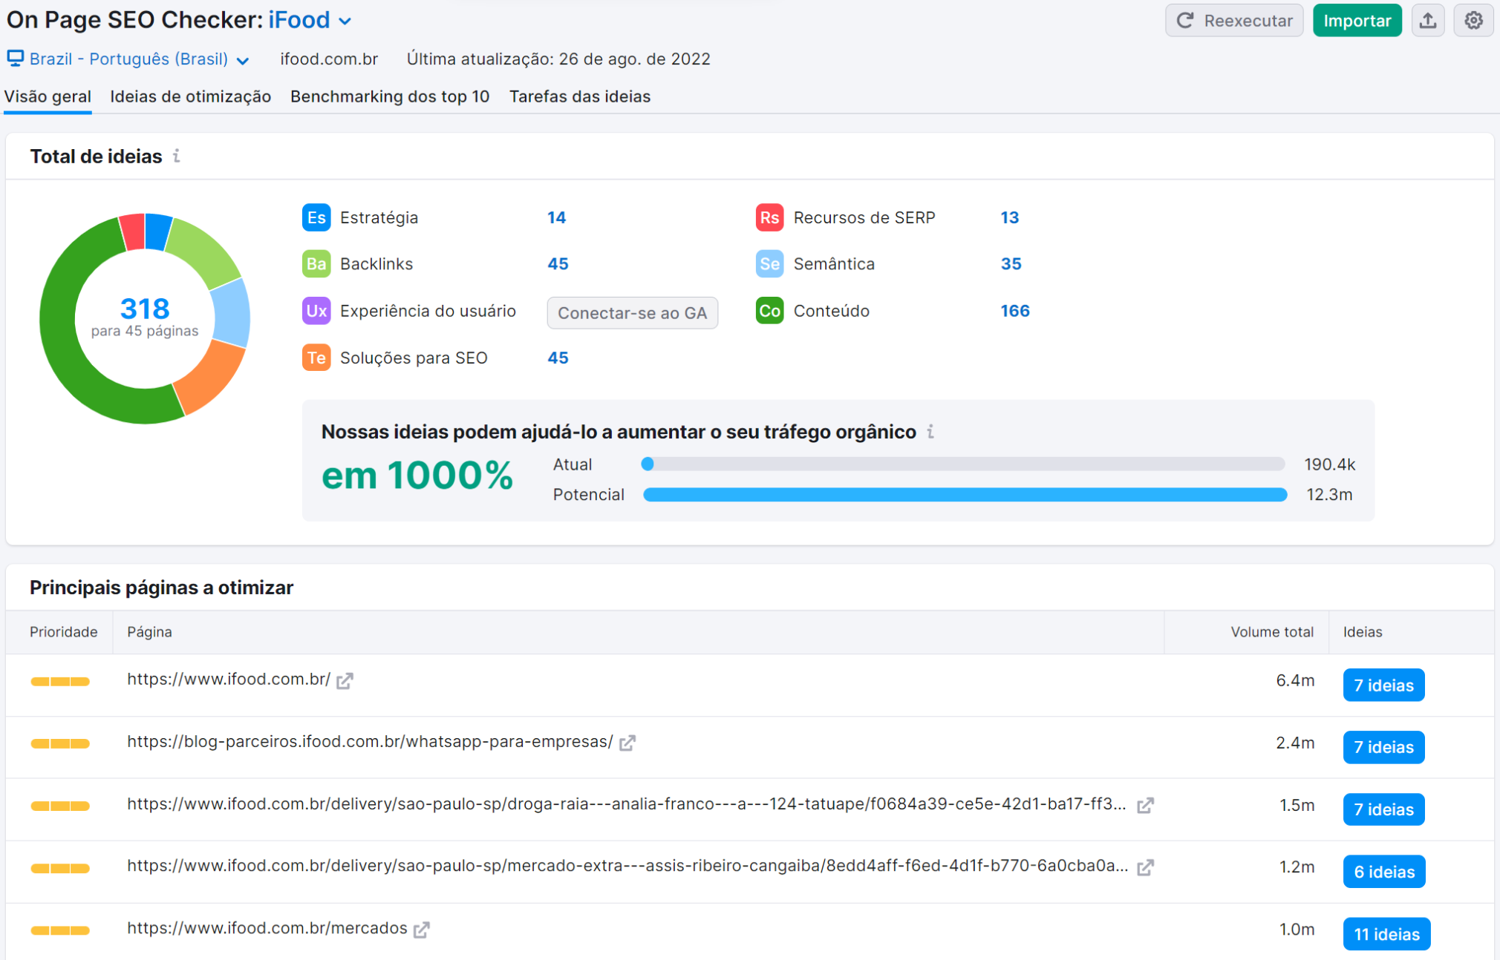Select the Recursos de SERP (Rs) icon
The width and height of the screenshot is (1500, 960).
(769, 217)
